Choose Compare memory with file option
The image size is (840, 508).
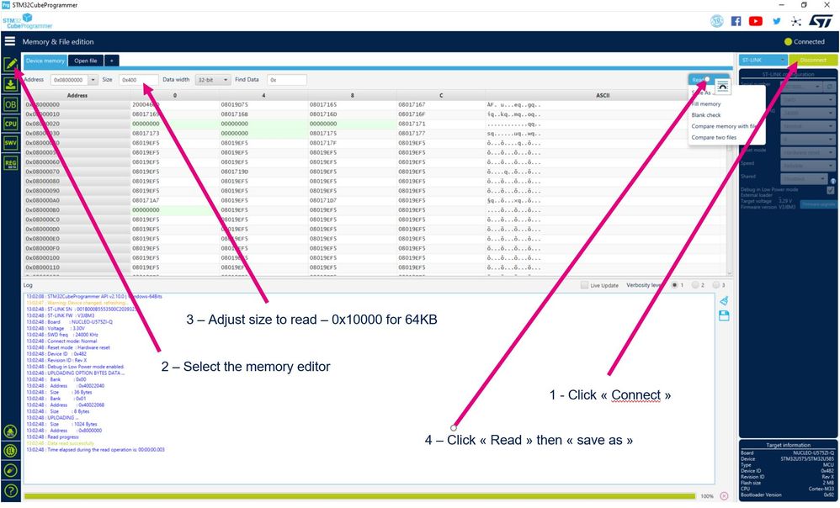tap(723, 126)
